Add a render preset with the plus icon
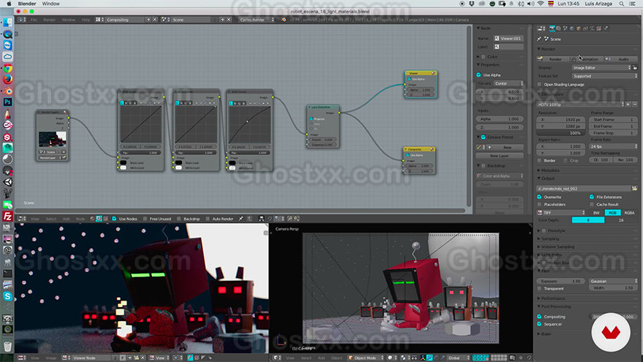The height and width of the screenshot is (362, 643). [628, 105]
